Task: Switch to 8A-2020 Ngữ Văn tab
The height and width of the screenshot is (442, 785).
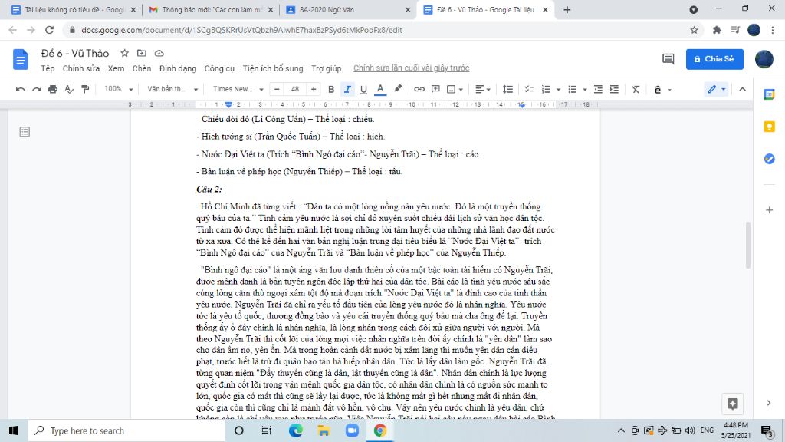Action: 347,10
